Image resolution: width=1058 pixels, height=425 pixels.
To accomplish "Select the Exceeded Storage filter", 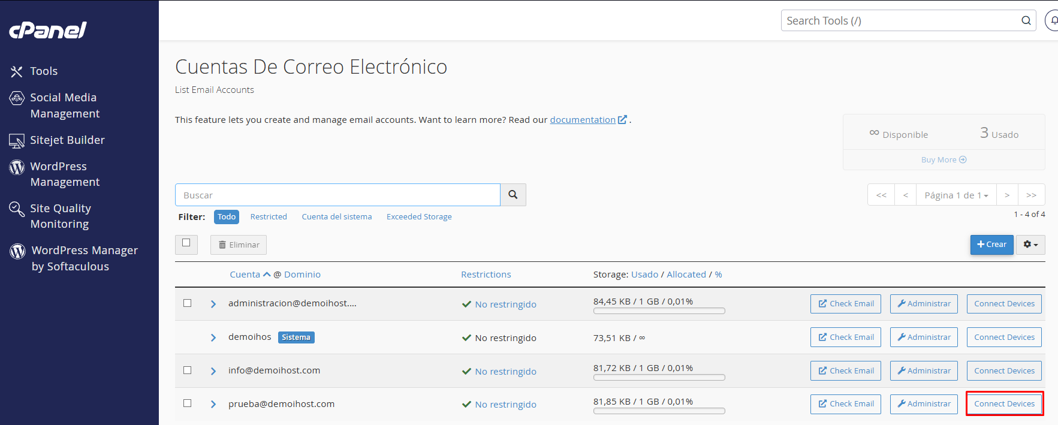I will (x=419, y=217).
